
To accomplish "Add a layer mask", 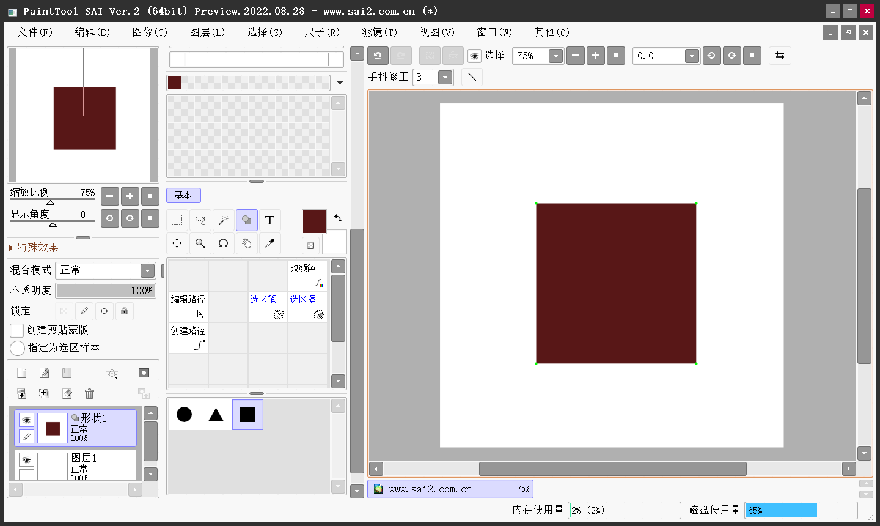I will pyautogui.click(x=144, y=373).
